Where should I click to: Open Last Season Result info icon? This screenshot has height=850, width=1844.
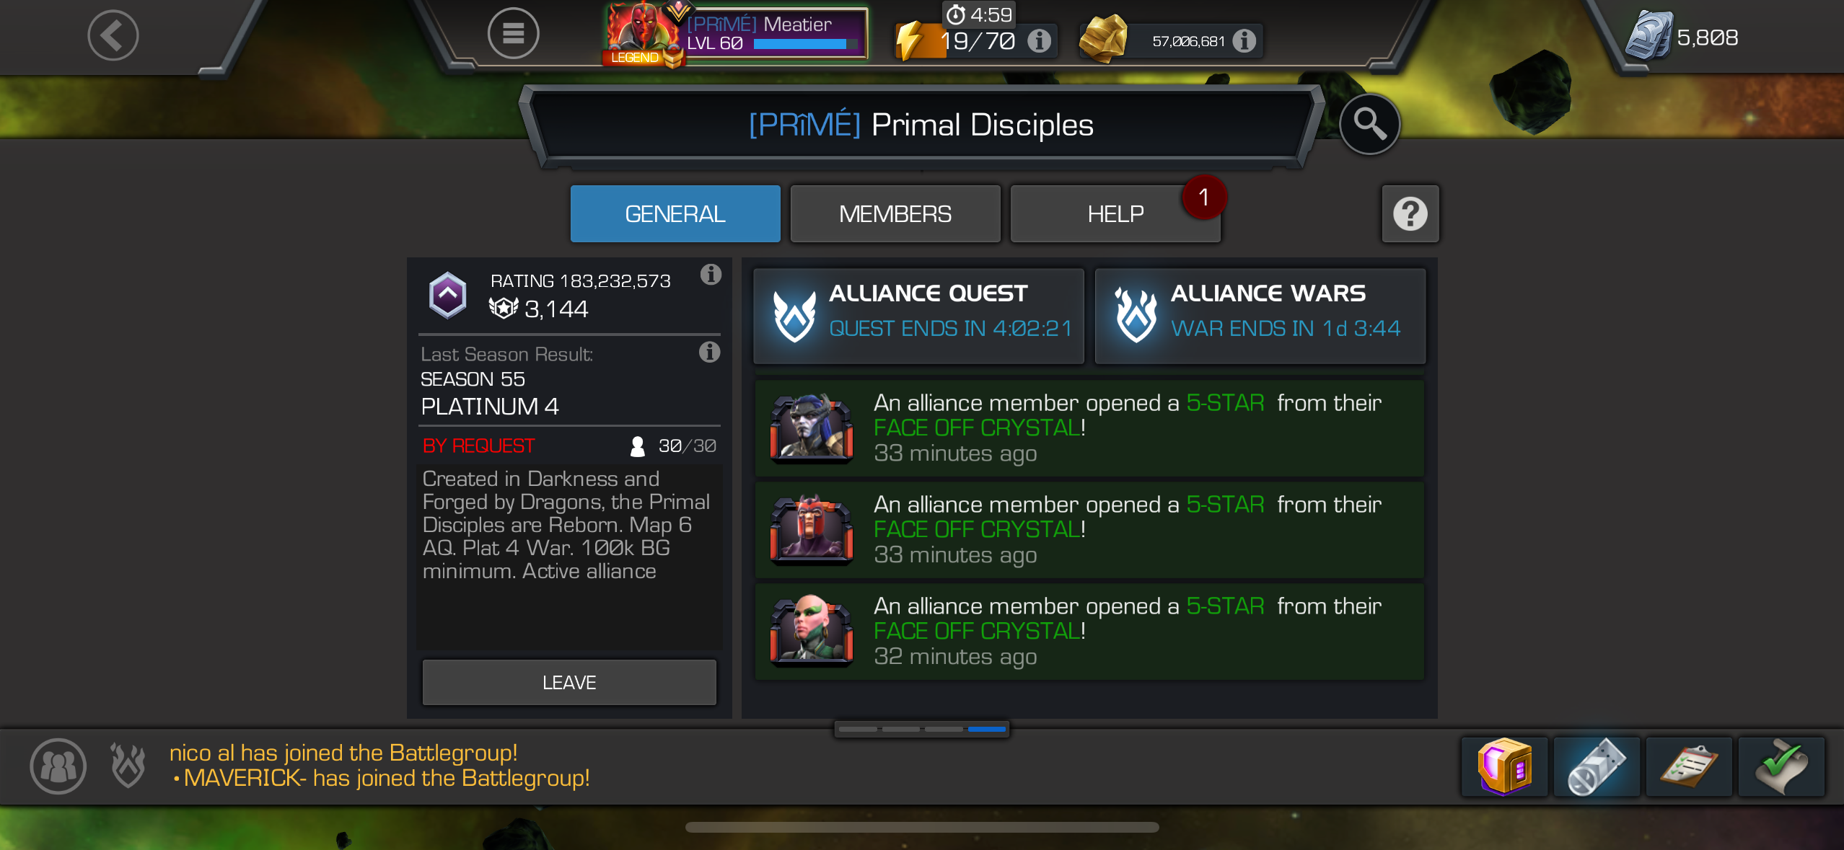(710, 352)
